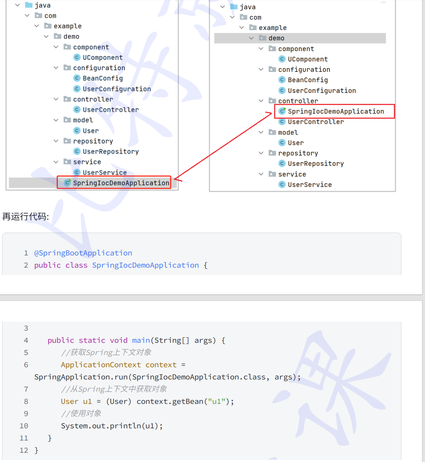Screen dimensions: 425x462
Task: Click 'ApplicationContext context =' code line
Action: click(x=123, y=365)
